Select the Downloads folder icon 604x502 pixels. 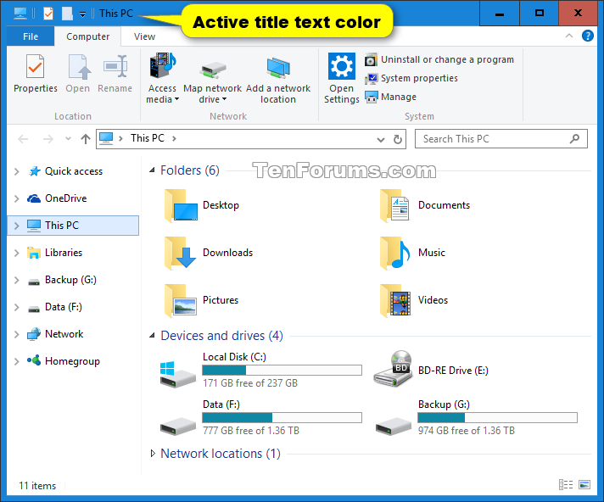[181, 254]
